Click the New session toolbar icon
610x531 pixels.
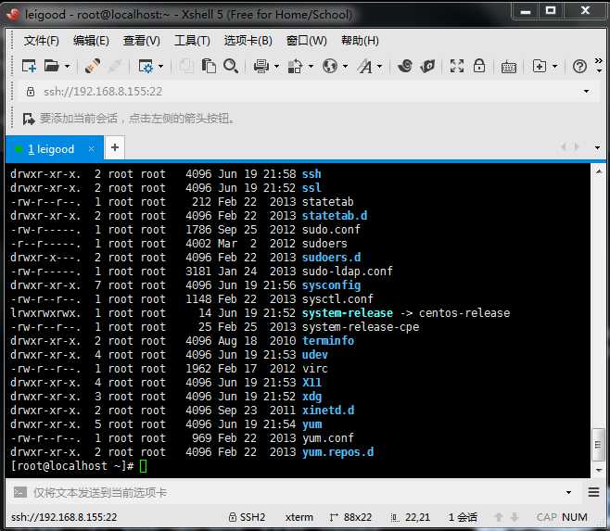pos(29,66)
